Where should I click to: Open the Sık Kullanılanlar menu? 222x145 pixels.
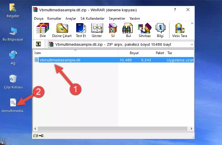click(x=92, y=19)
